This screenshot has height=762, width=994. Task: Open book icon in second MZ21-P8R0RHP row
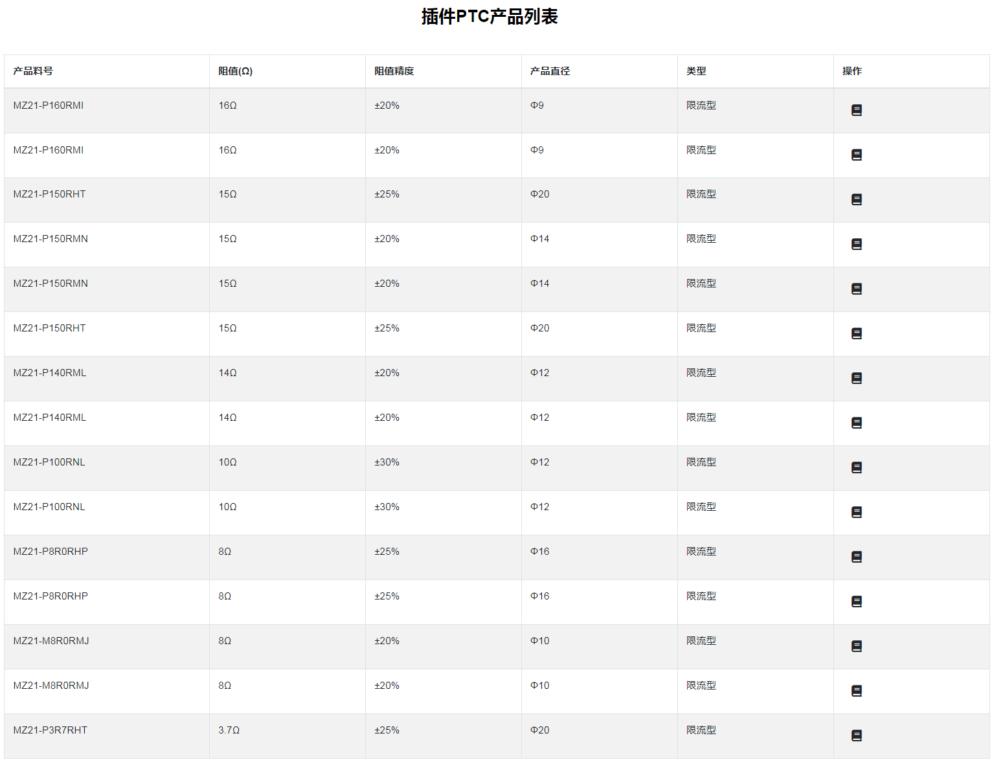pyautogui.click(x=856, y=601)
